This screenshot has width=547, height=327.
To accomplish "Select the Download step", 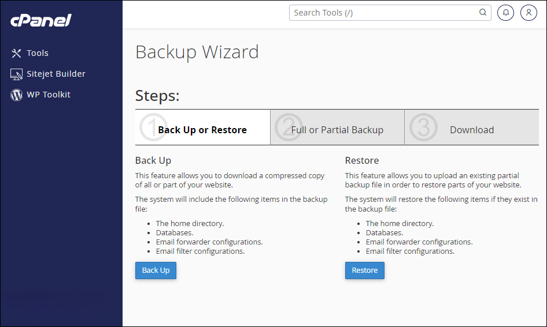I will pyautogui.click(x=472, y=127).
